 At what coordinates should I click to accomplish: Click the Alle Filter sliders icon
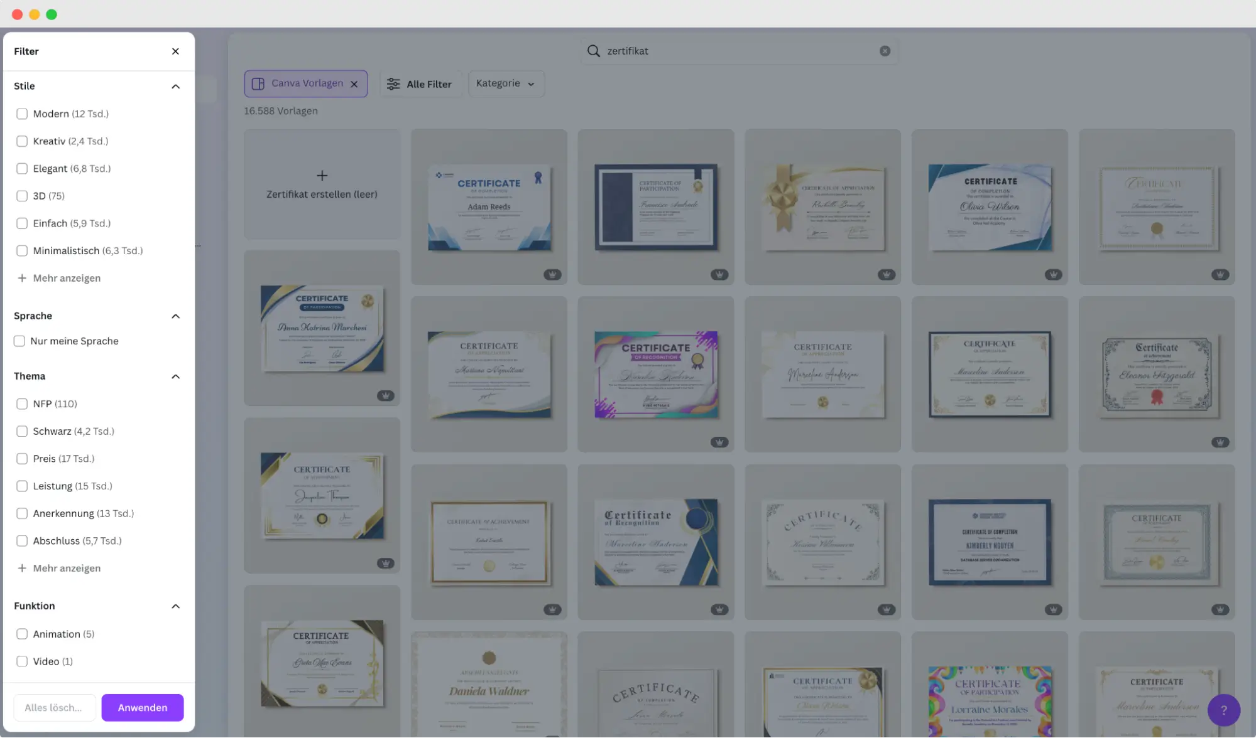[x=393, y=84]
